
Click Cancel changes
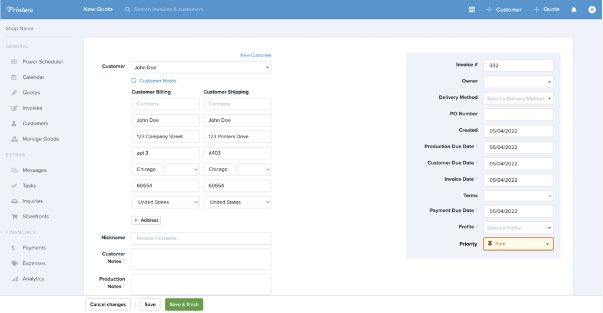(x=108, y=305)
